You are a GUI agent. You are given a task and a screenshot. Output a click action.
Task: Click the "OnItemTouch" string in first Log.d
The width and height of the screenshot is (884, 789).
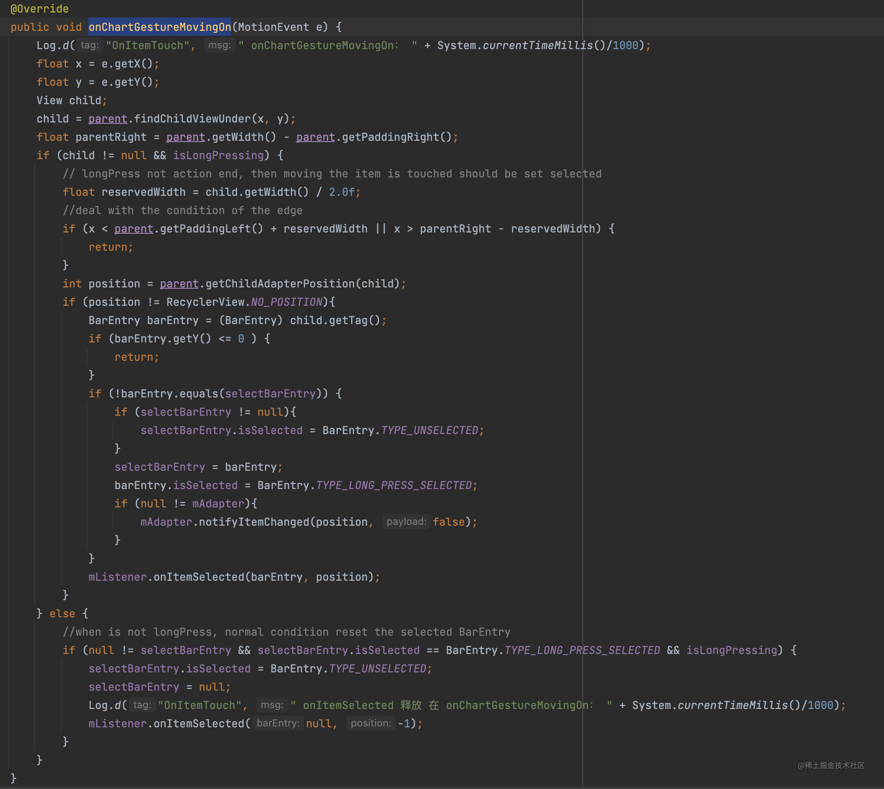[x=148, y=45]
